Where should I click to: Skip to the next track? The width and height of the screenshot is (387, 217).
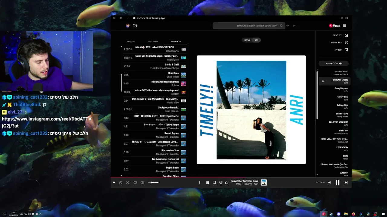pyautogui.click(x=346, y=182)
